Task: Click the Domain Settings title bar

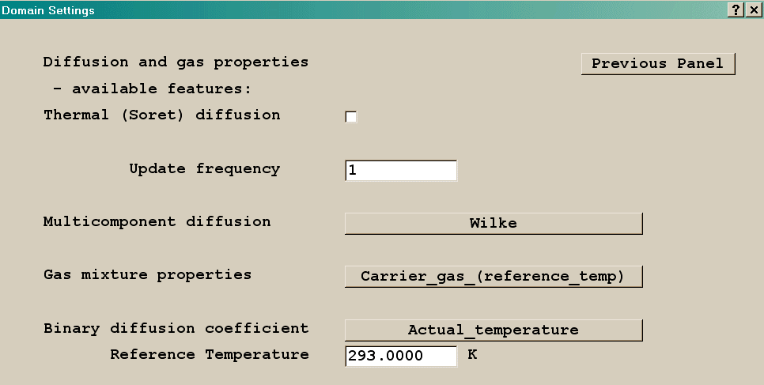Action: point(316,10)
